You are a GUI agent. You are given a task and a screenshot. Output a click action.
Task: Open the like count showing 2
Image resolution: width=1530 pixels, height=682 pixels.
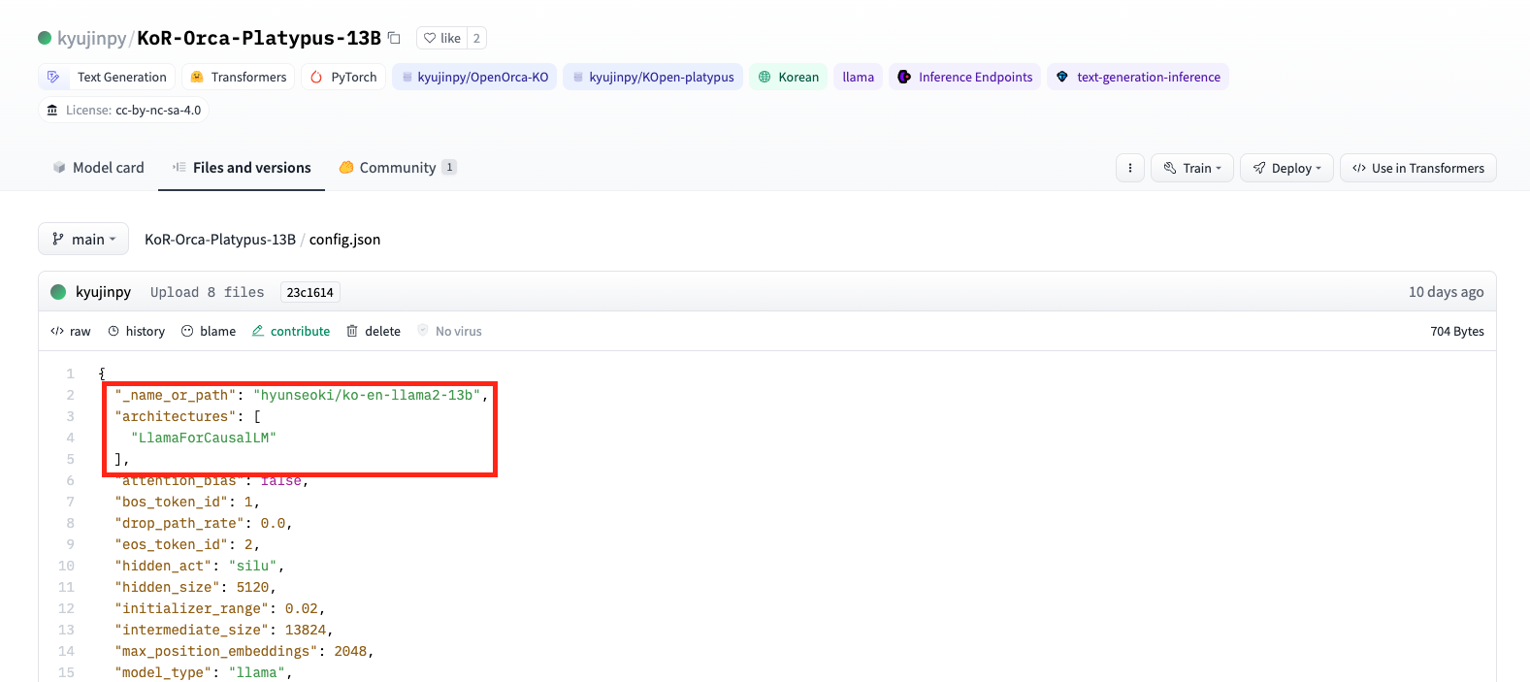pyautogui.click(x=476, y=38)
